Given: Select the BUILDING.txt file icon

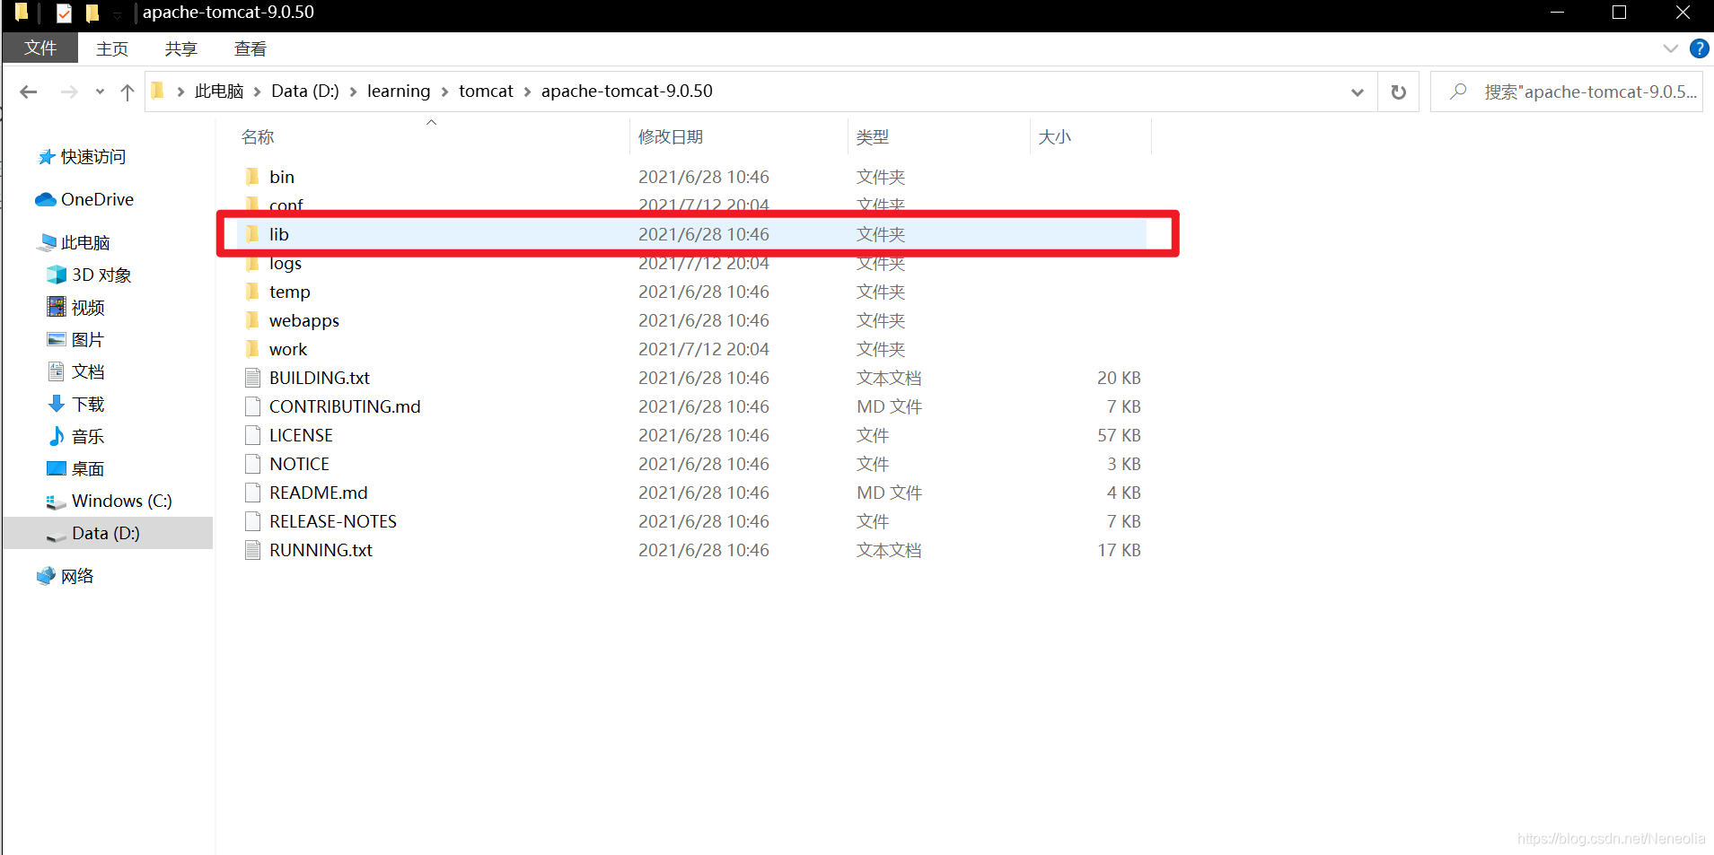Looking at the screenshot, I should [x=252, y=378].
